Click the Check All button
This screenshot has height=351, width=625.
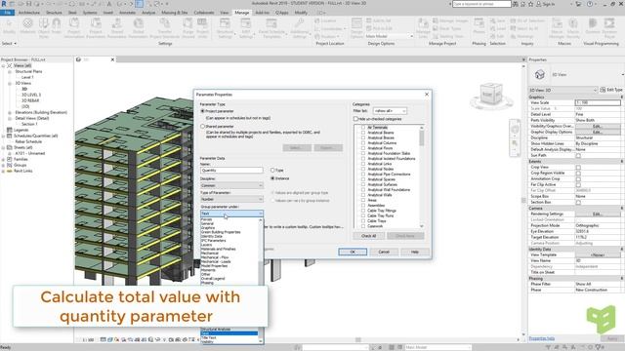pos(368,236)
